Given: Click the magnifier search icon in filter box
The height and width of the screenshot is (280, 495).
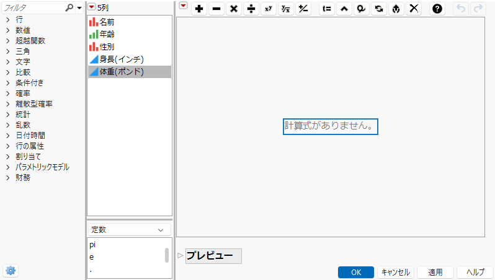Looking at the screenshot, I should click(x=69, y=7).
